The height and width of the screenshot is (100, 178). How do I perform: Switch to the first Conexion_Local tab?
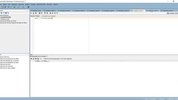coord(36,11)
